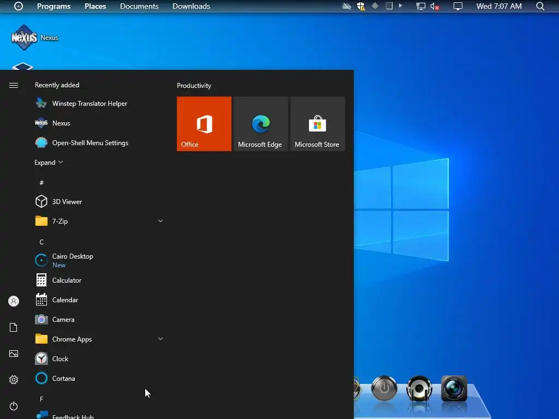Open 3D Viewer app
Image resolution: width=559 pixels, height=419 pixels.
point(99,202)
